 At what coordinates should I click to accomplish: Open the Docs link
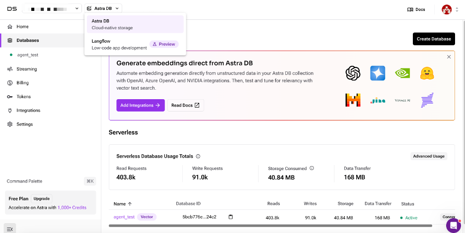pyautogui.click(x=416, y=9)
